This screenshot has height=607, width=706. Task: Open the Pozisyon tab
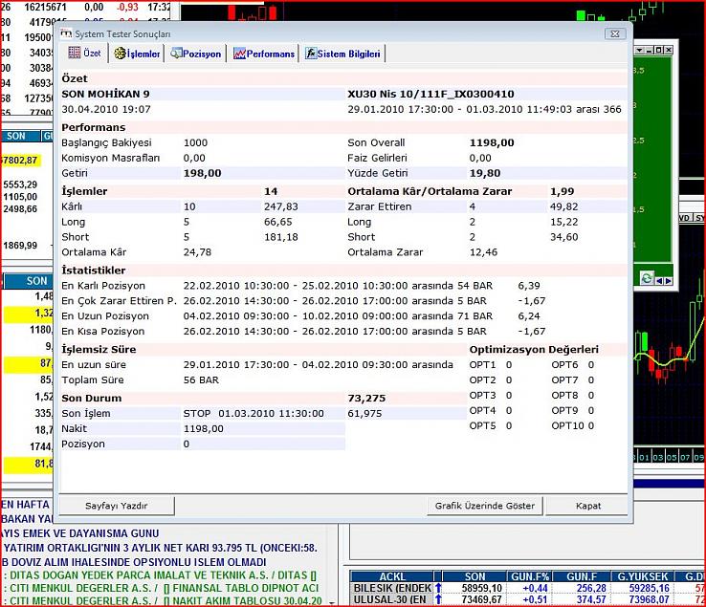click(196, 54)
